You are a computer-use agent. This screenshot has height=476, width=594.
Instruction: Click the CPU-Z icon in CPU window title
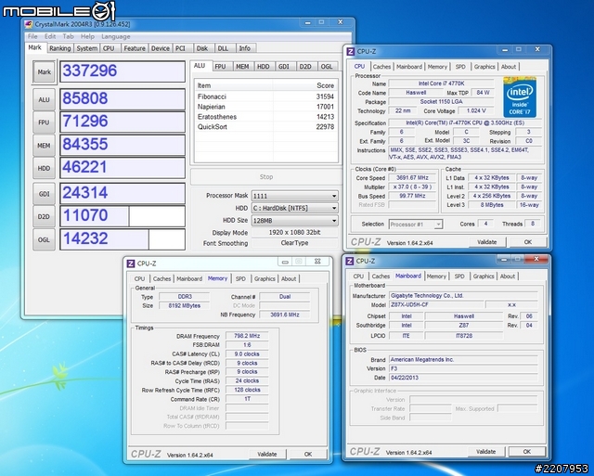(351, 52)
